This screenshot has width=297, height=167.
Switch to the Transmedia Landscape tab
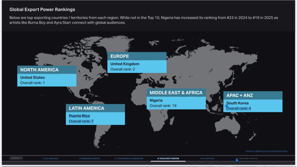129,158
